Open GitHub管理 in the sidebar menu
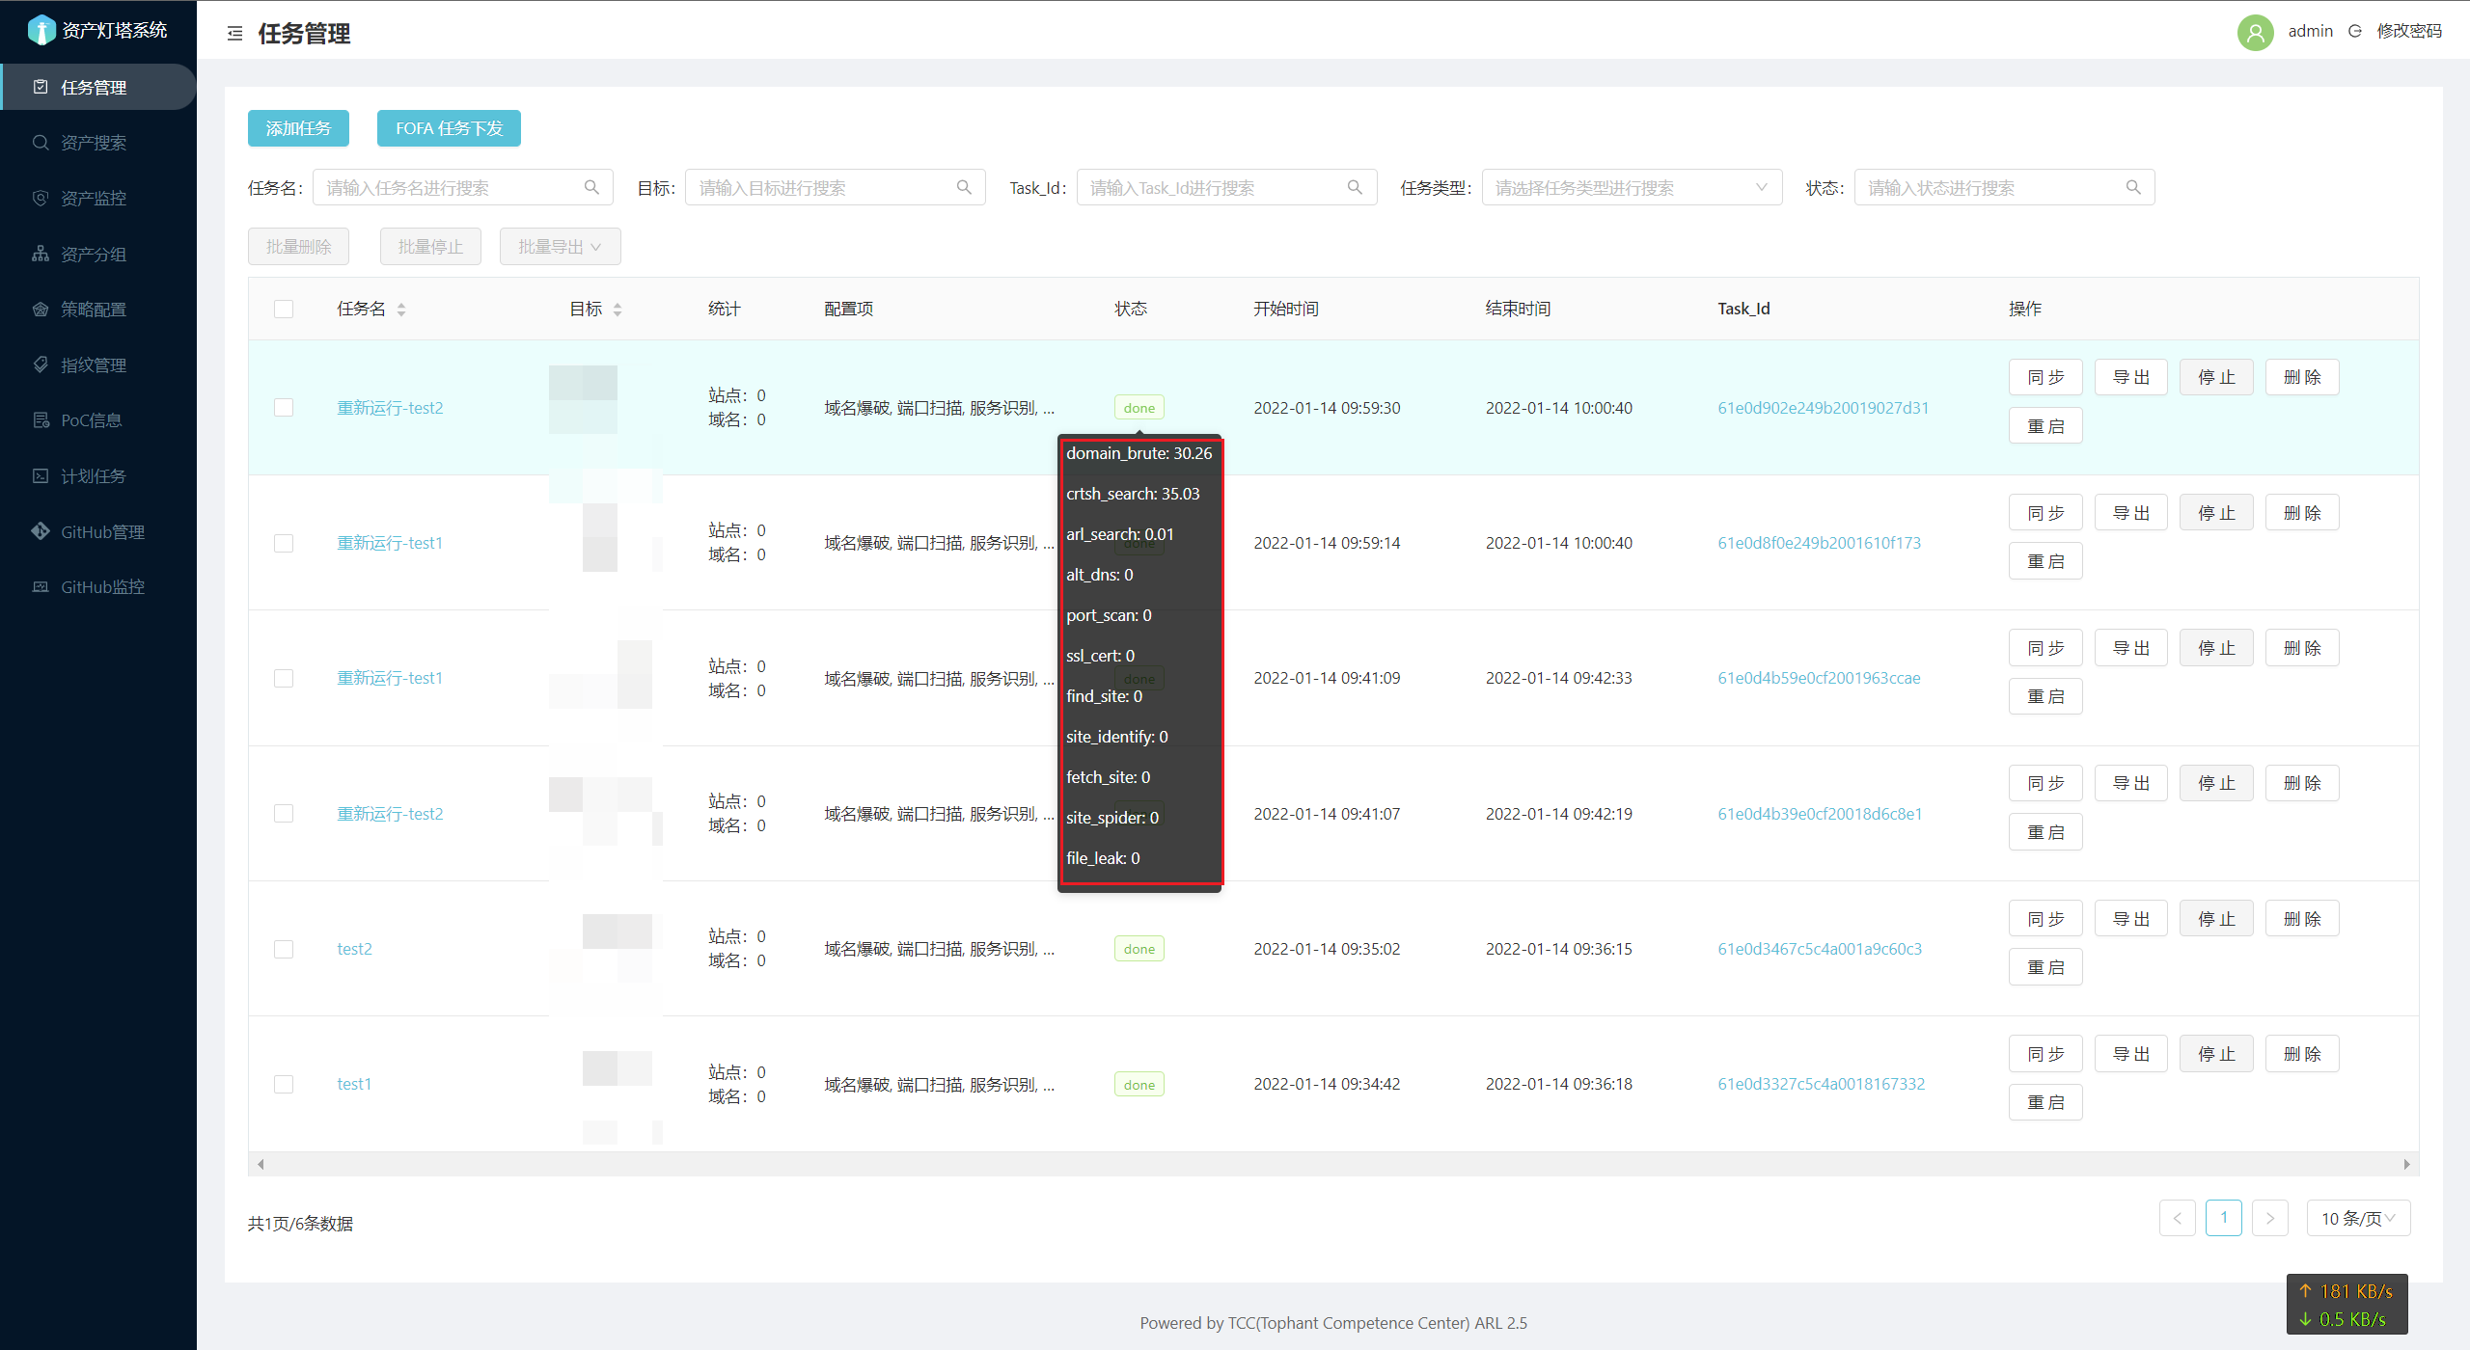This screenshot has width=2470, height=1350. click(102, 531)
